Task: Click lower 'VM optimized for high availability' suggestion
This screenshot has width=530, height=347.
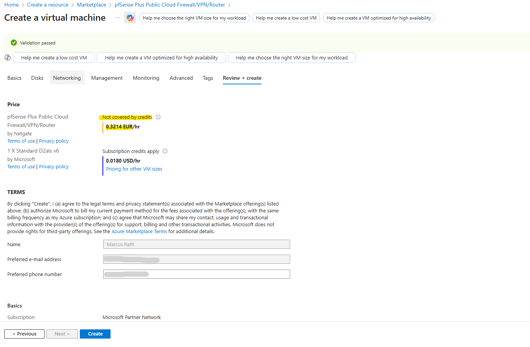Action: point(162,58)
